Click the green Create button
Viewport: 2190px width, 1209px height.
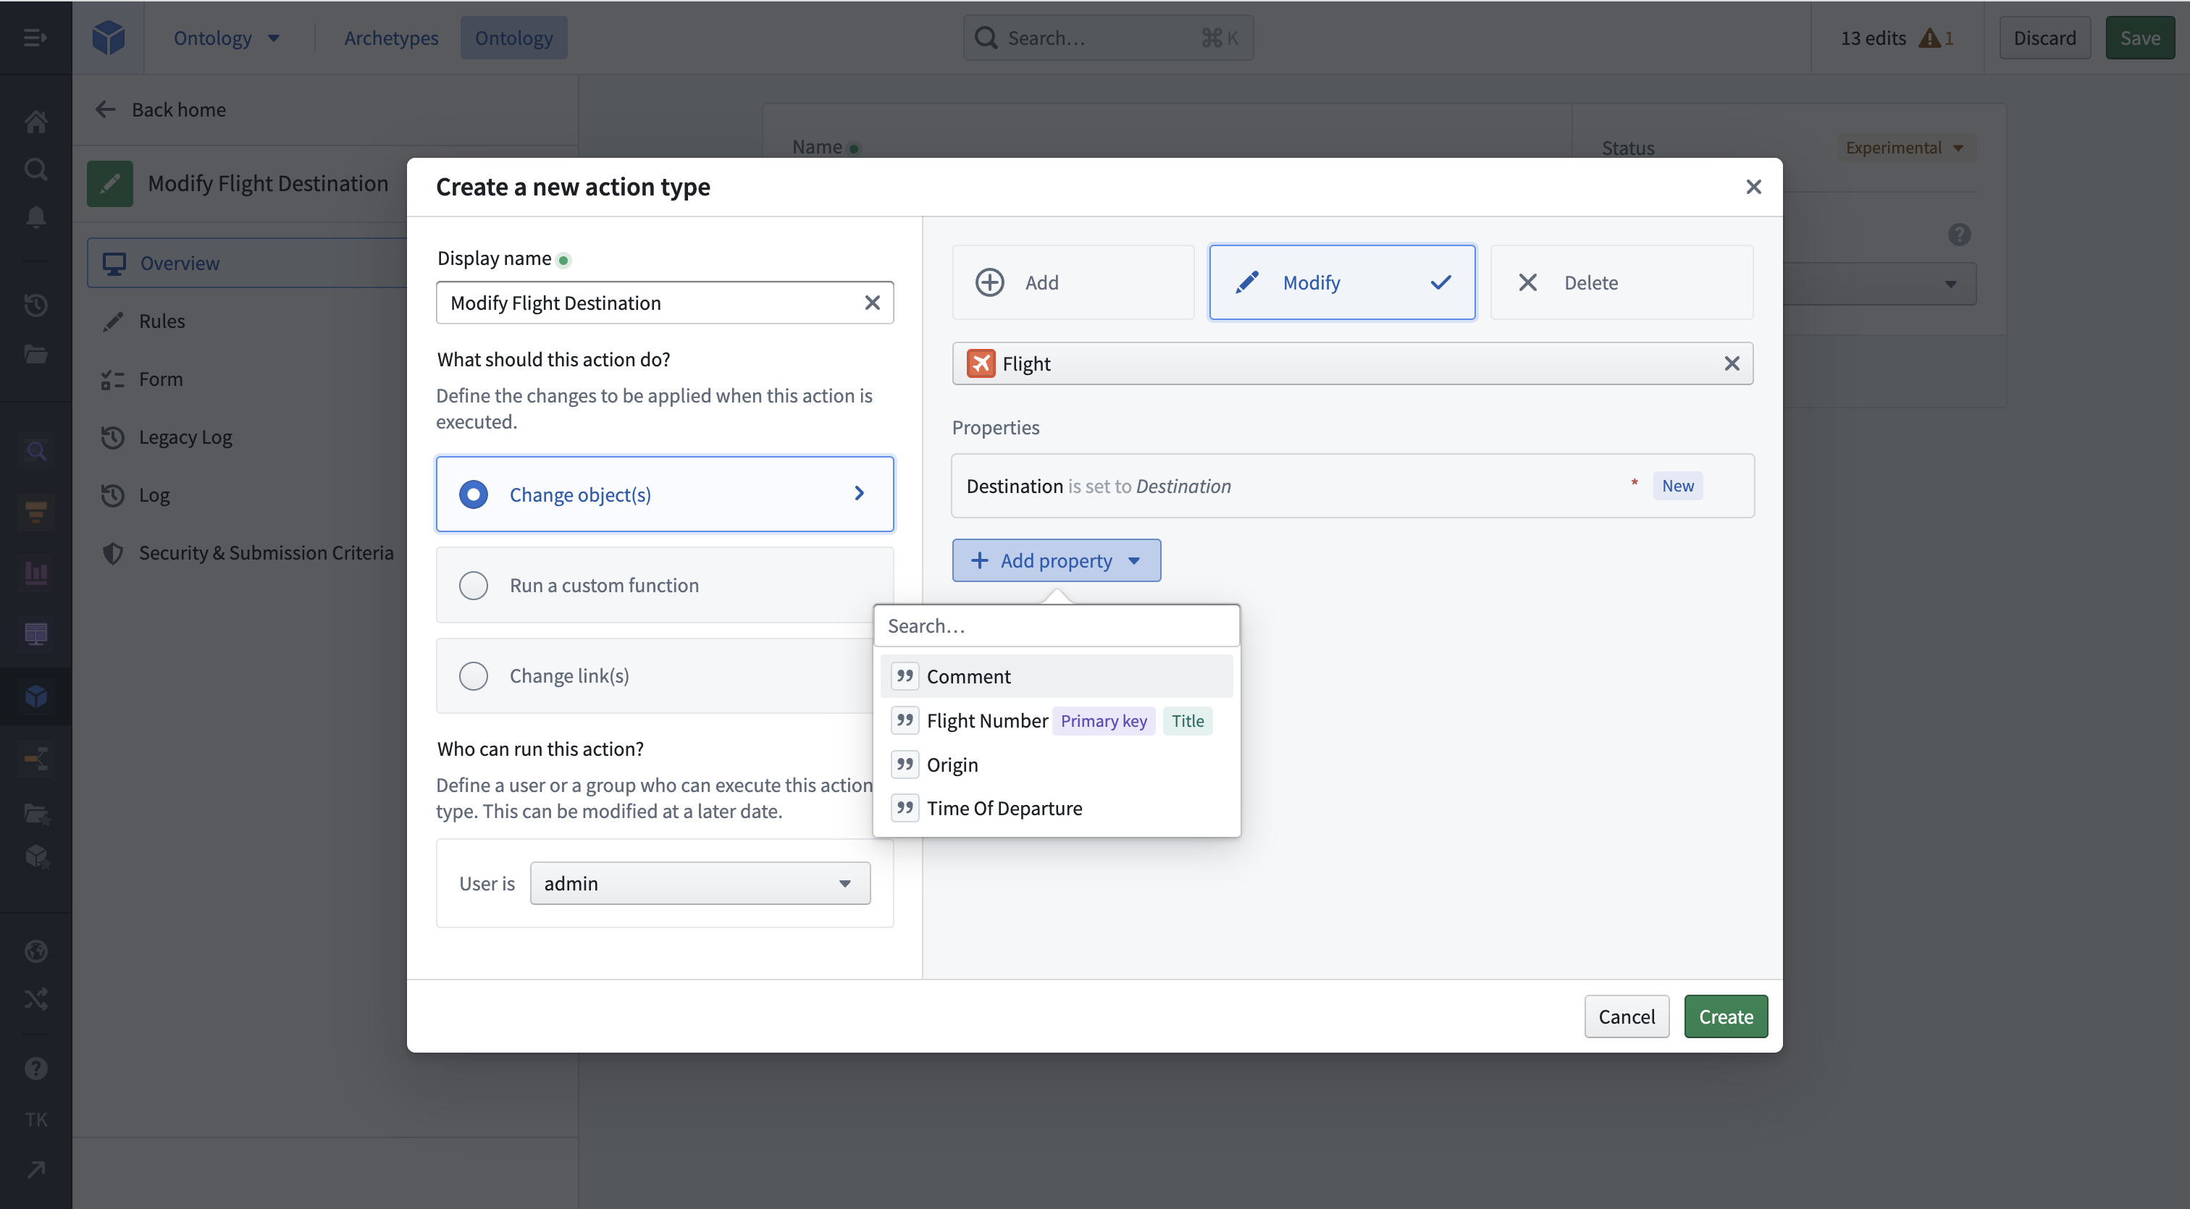[1725, 1016]
